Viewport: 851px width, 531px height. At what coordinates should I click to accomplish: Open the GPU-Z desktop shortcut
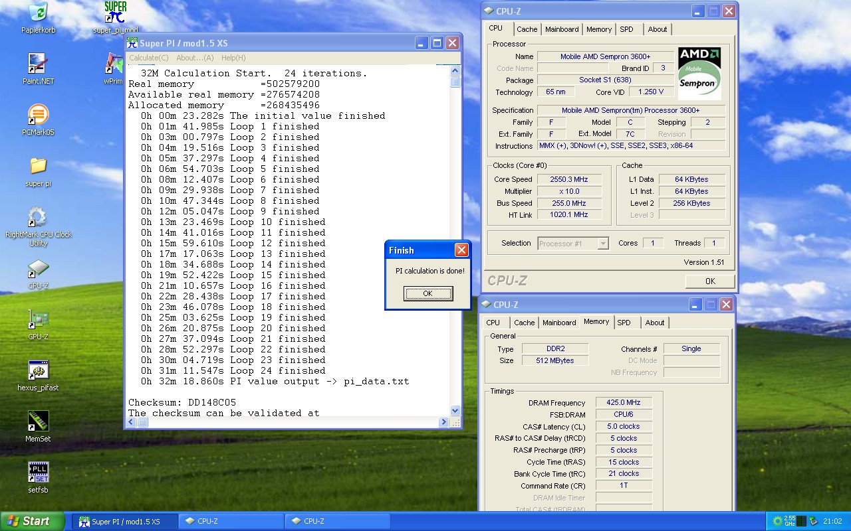coord(38,319)
